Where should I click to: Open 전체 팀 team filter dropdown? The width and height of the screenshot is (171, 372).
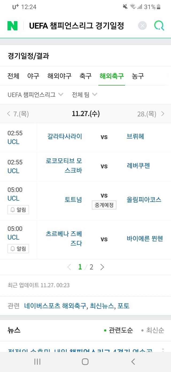[84, 95]
